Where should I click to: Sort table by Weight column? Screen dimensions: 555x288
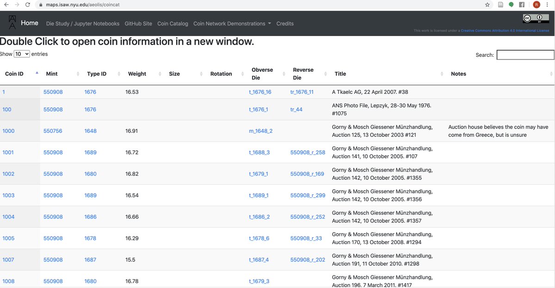tap(143, 74)
